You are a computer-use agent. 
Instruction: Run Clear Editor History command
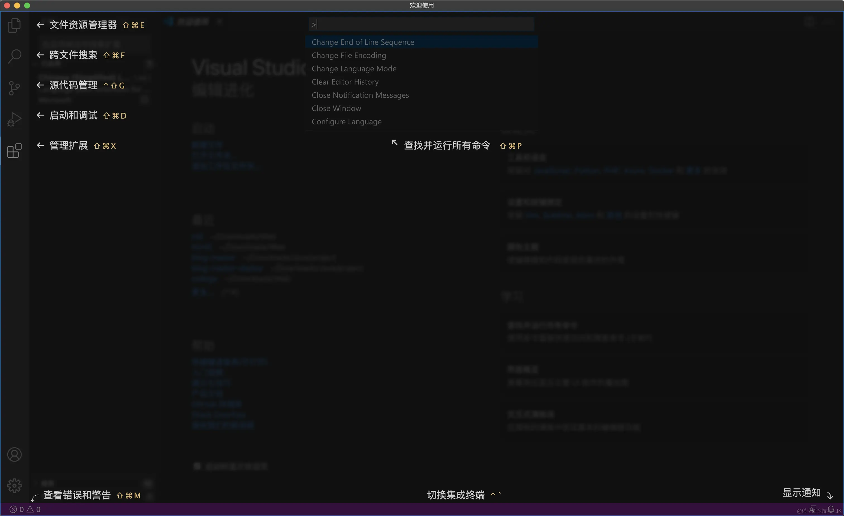(345, 82)
